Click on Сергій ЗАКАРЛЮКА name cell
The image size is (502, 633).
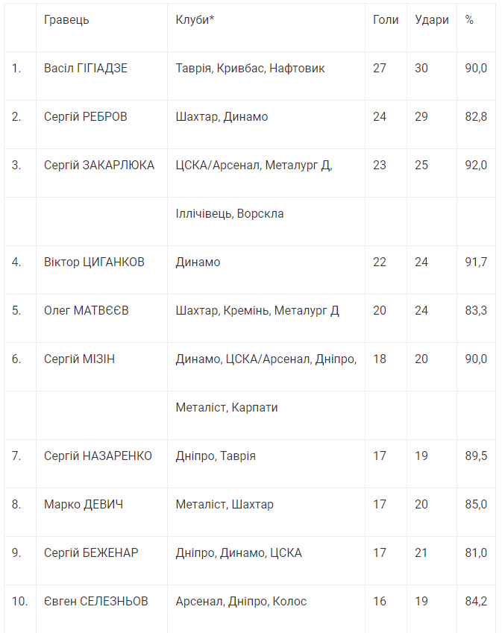tap(99, 166)
